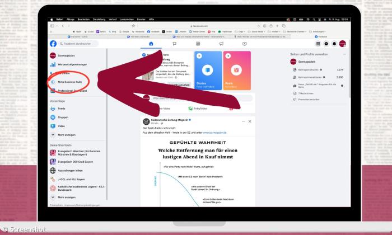
Task: Open the Safari menu in the menu bar
Action: pos(59,20)
